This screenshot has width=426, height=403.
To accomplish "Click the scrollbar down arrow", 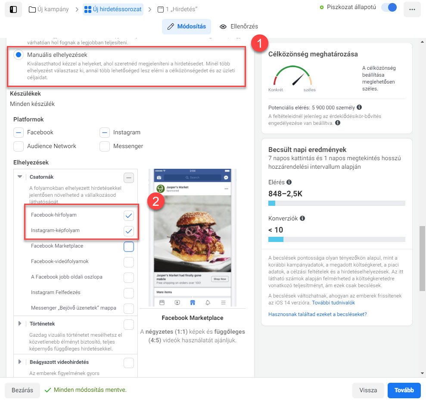I will pos(422,373).
